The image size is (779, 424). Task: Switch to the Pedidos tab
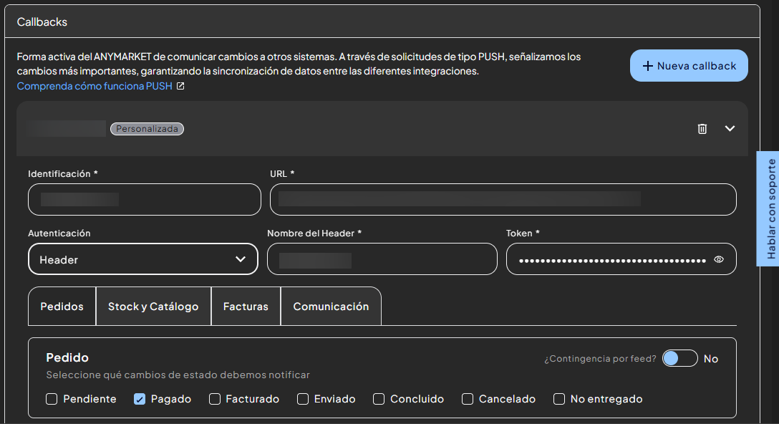tap(62, 307)
